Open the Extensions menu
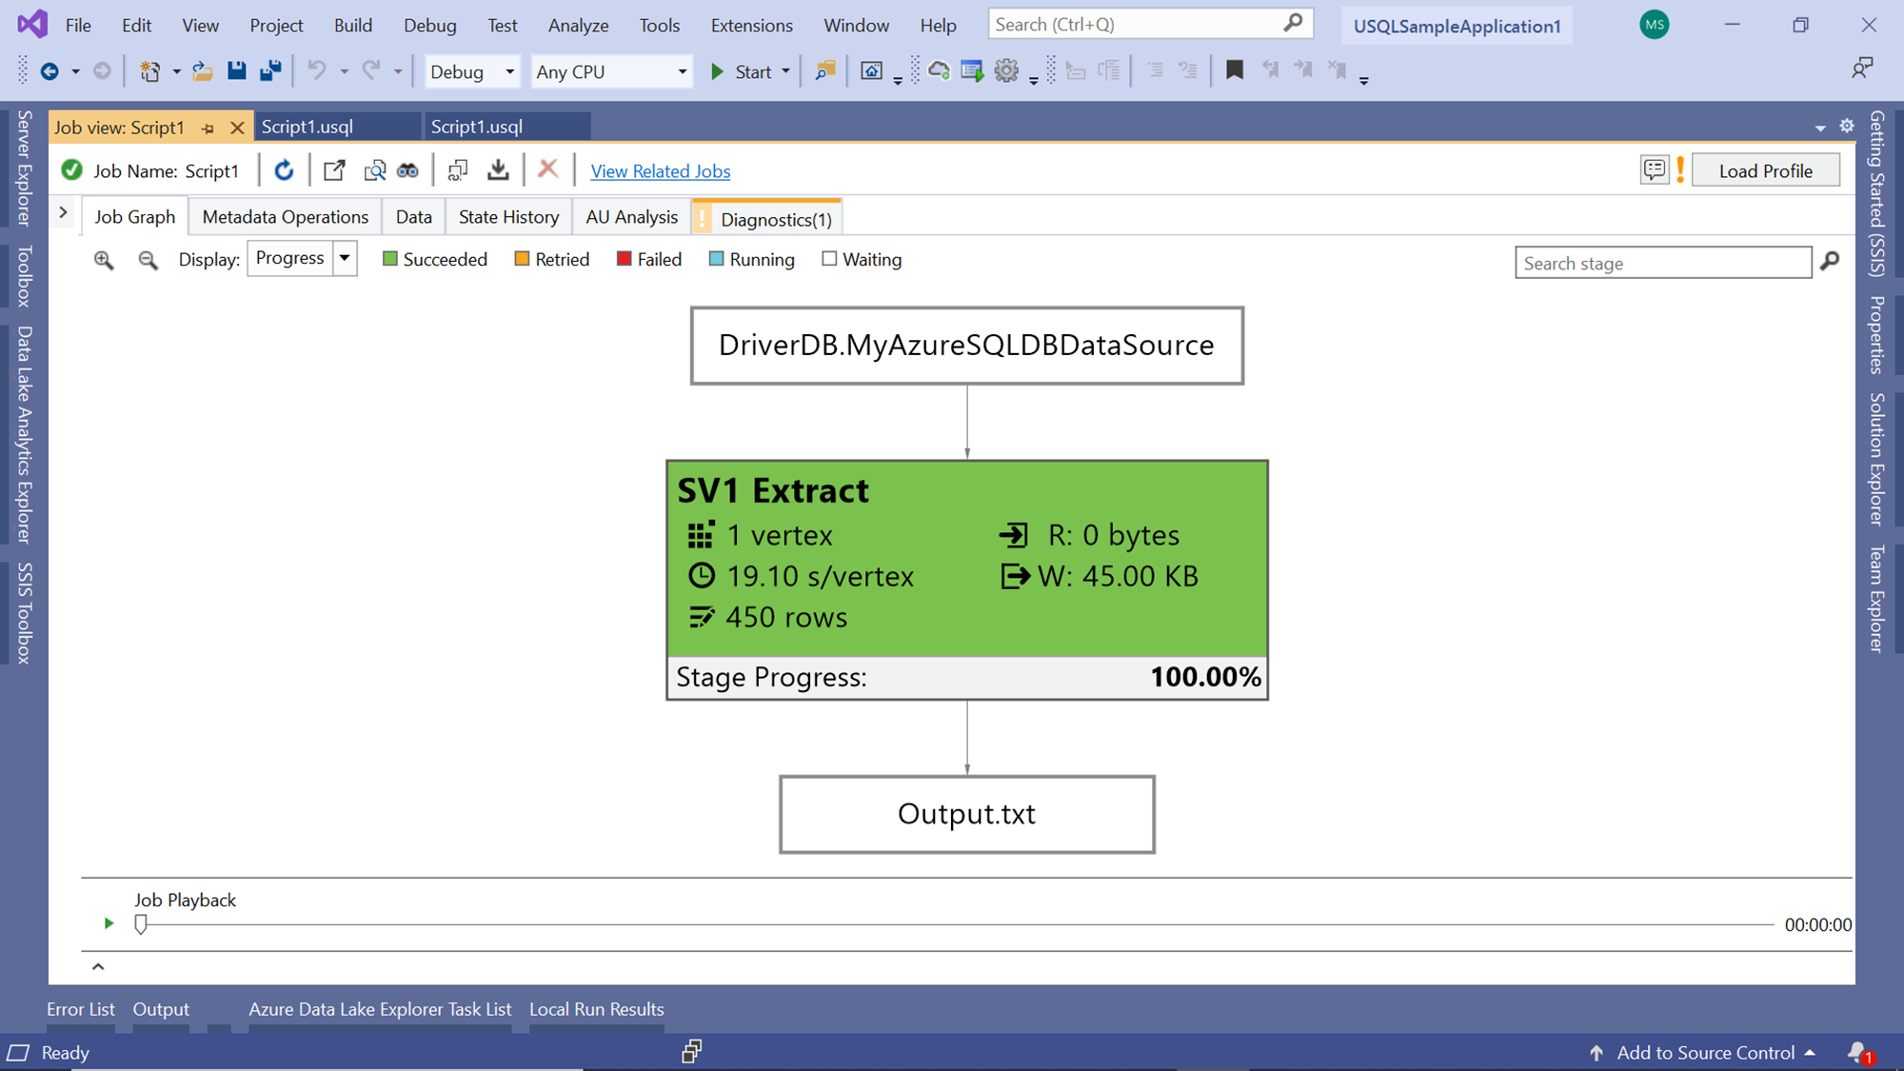 [751, 26]
